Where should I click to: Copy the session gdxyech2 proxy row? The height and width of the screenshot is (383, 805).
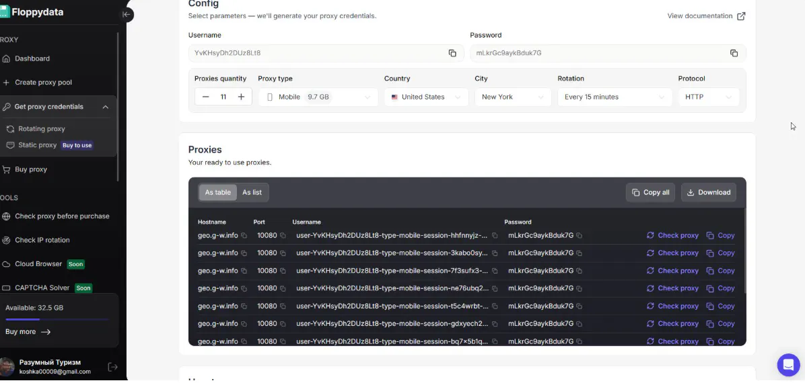[721, 323]
